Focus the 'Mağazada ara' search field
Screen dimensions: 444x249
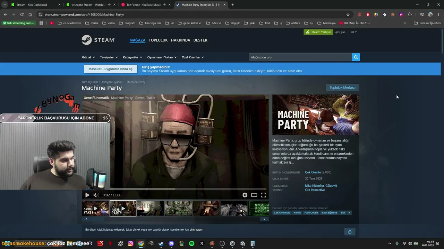(x=300, y=57)
